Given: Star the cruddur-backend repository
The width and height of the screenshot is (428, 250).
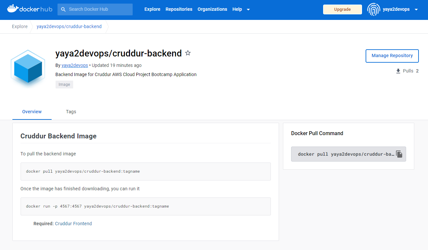Looking at the screenshot, I should click(188, 53).
